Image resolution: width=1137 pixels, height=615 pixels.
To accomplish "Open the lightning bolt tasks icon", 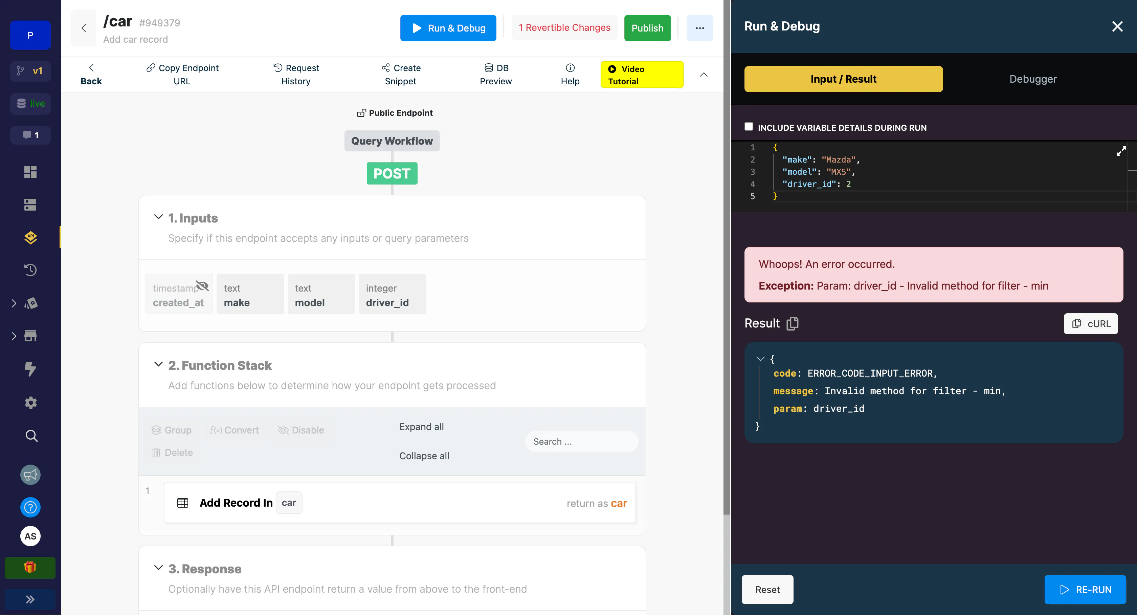I will pyautogui.click(x=30, y=368).
